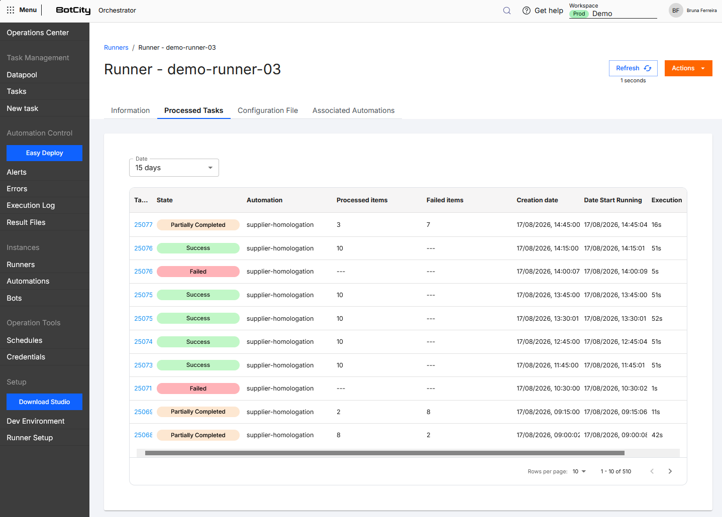Click the Creation date column header

point(537,200)
